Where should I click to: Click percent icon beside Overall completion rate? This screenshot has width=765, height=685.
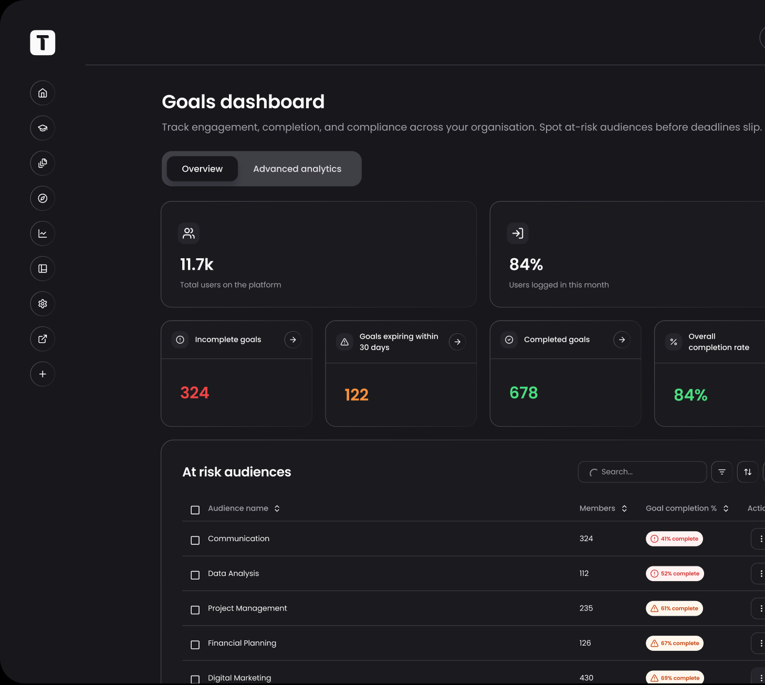point(674,342)
